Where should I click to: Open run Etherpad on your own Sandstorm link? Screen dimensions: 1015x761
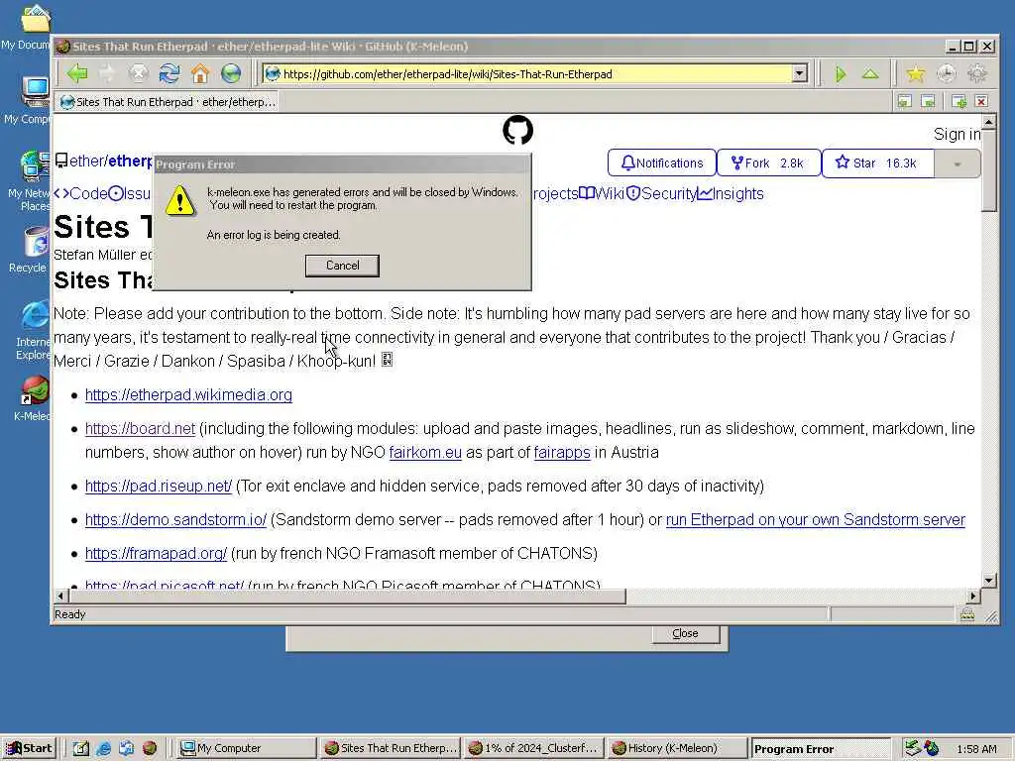pyautogui.click(x=816, y=519)
